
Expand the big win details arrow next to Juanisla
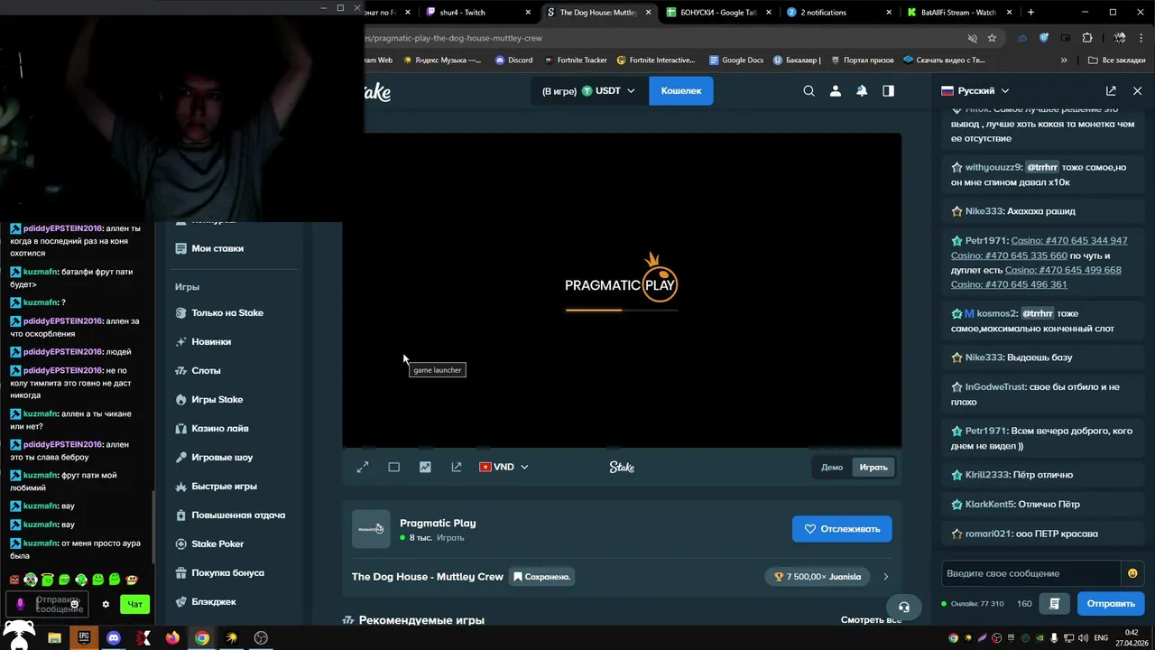pyautogui.click(x=886, y=576)
